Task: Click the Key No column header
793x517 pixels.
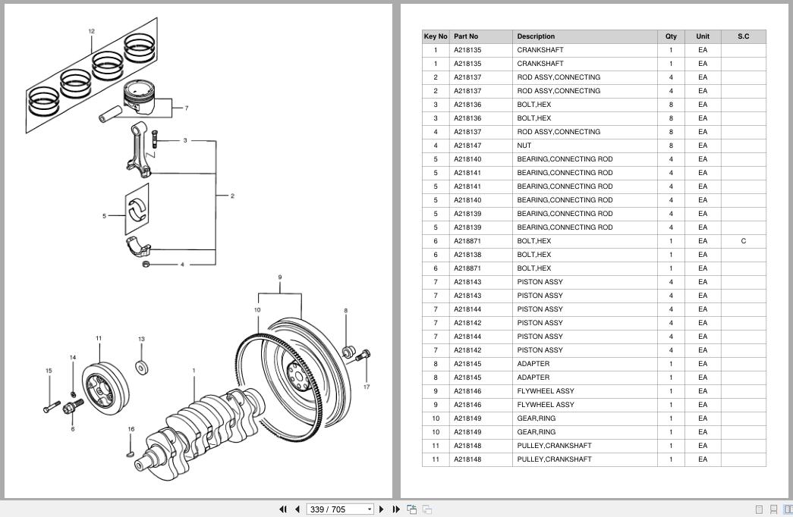Action: click(x=436, y=36)
